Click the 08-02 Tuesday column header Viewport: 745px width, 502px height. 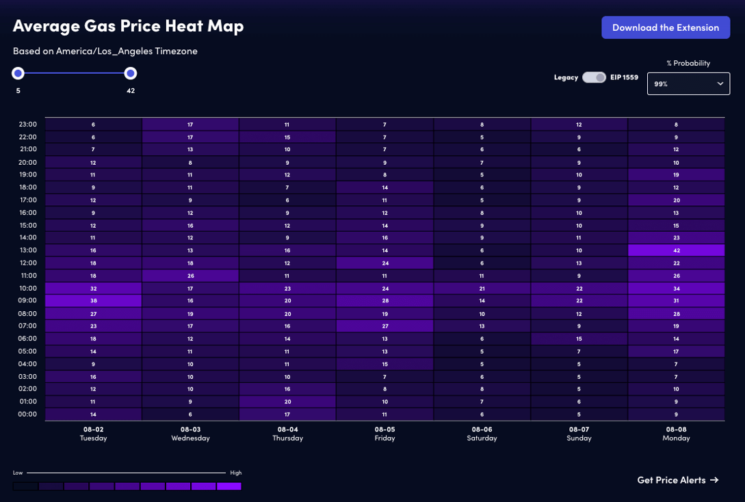coord(93,434)
